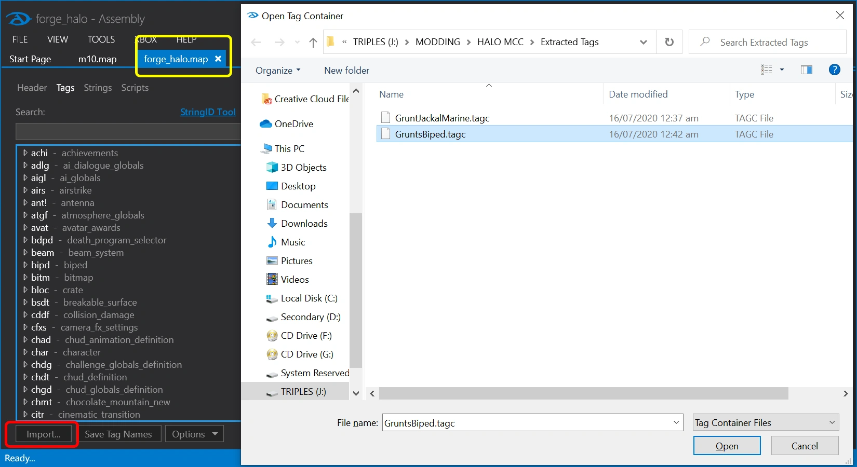Open file dialog help
The width and height of the screenshot is (857, 467).
coord(835,70)
